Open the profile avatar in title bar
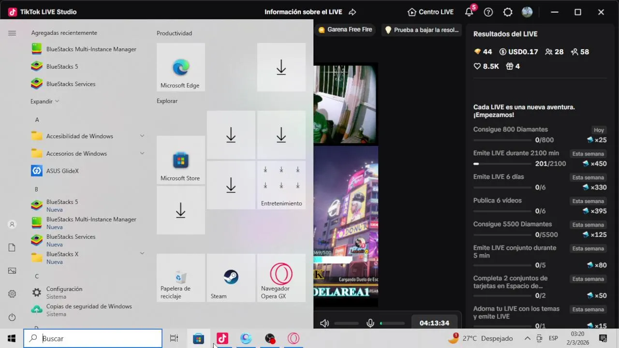 tap(527, 12)
